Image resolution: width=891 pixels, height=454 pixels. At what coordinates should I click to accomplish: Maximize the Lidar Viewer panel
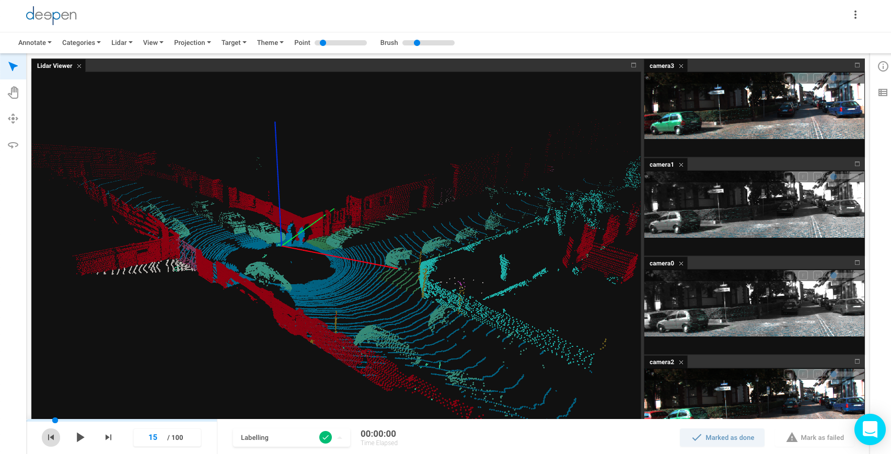pyautogui.click(x=633, y=65)
